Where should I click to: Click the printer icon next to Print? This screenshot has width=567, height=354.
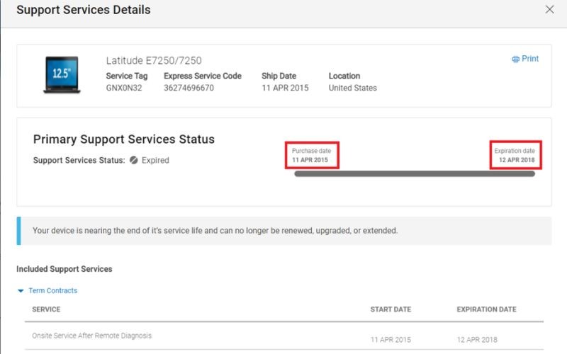515,59
